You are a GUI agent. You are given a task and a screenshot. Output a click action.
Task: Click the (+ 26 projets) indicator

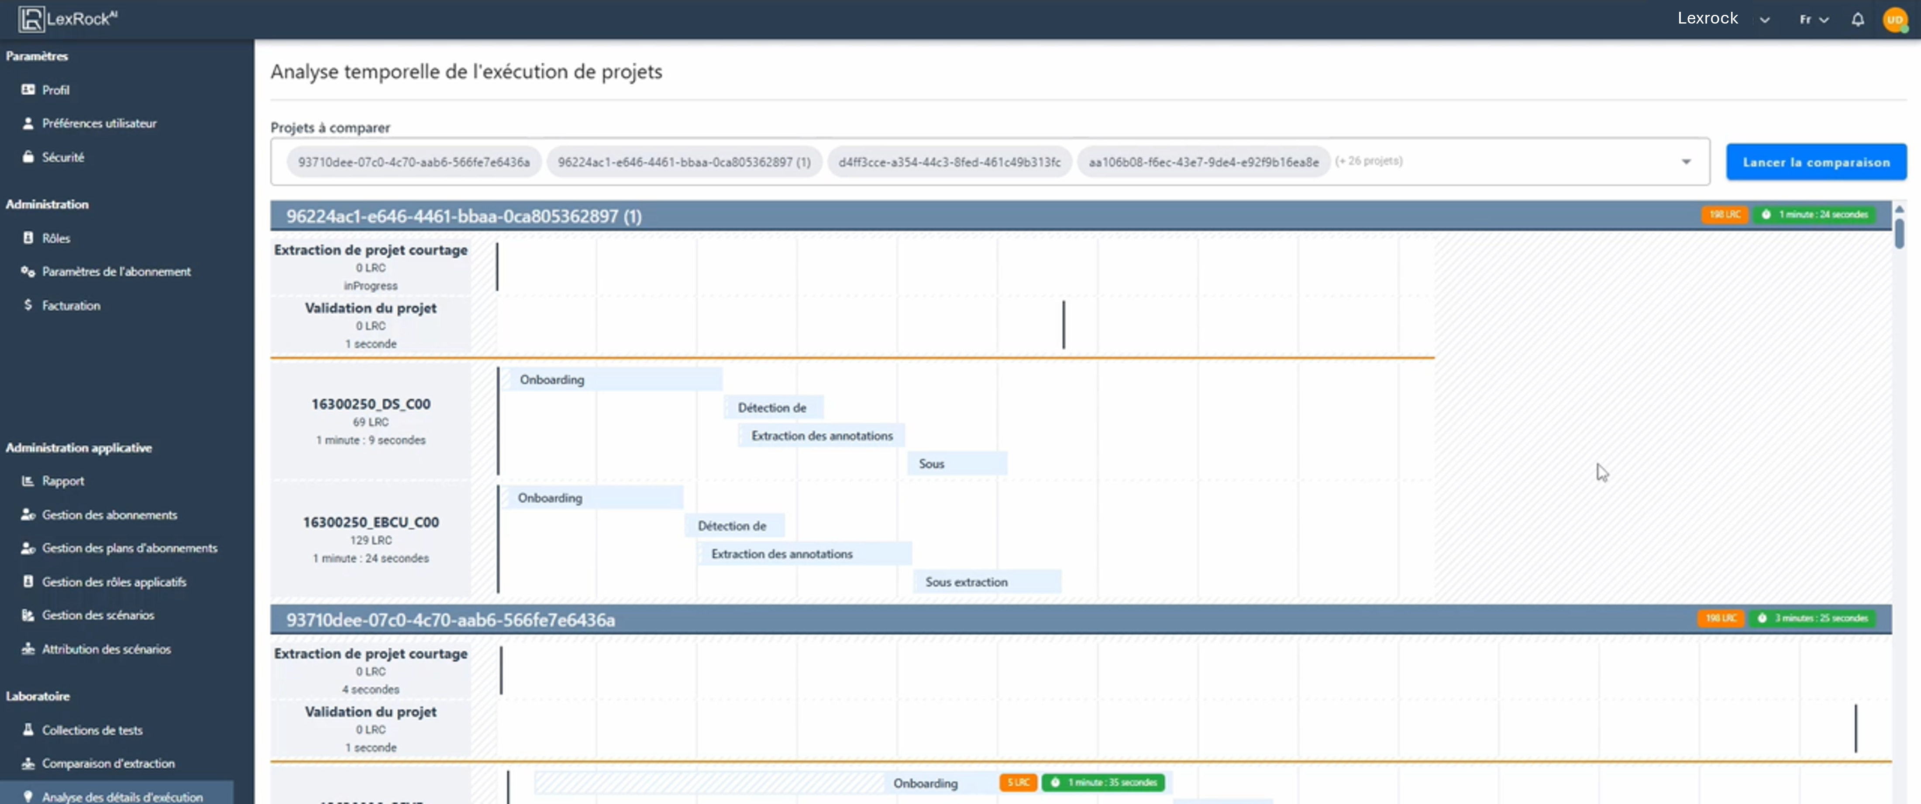[1368, 161]
